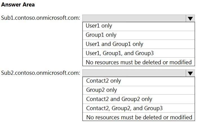
Task: Select the last entry in the Sub2 option list
Action: pyautogui.click(x=139, y=117)
